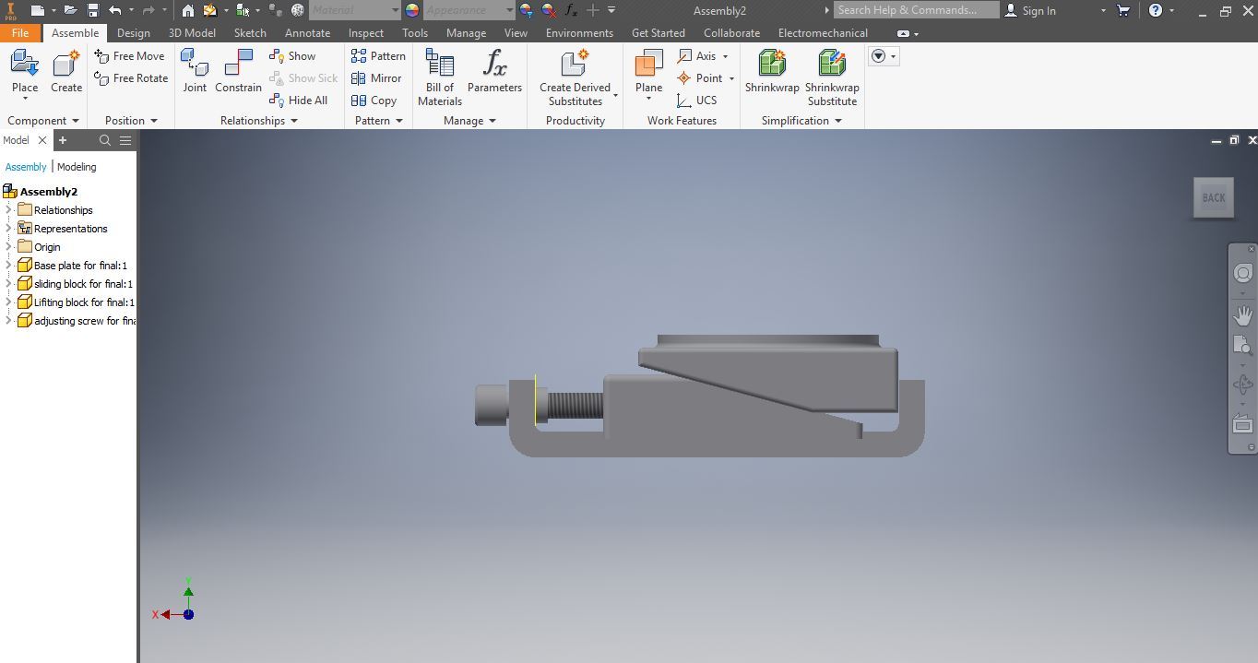The image size is (1258, 663).
Task: Open the Bill of Materials
Action: tap(440, 77)
